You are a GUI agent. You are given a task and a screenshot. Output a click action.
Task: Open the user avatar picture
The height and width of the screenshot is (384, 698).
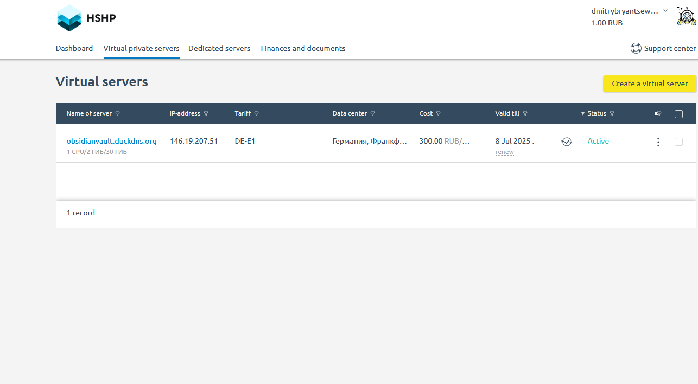point(687,16)
